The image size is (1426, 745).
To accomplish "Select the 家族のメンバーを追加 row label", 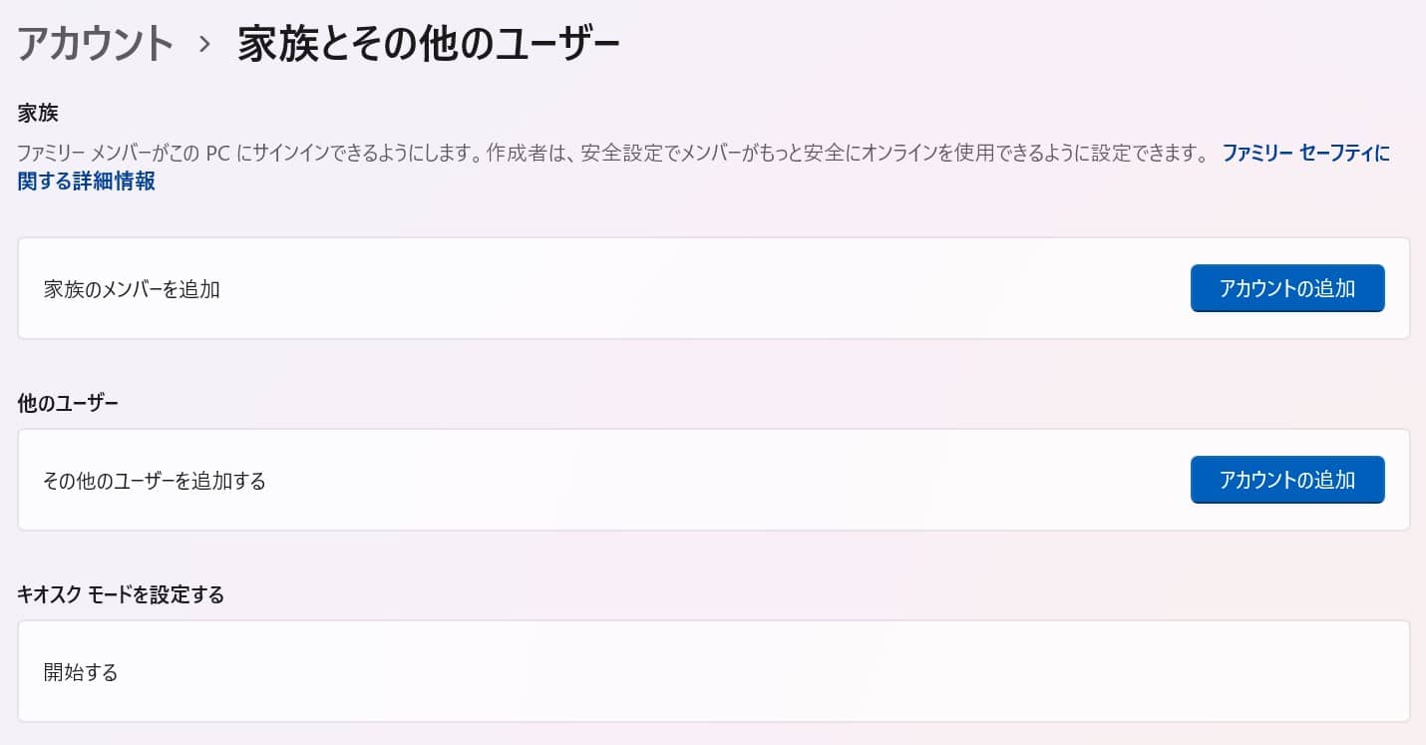I will pyautogui.click(x=132, y=289).
